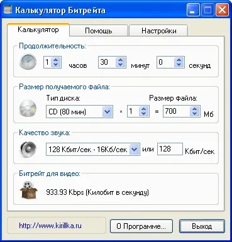Switch to the Калькулятор tab
The width and height of the screenshot is (232, 242).
click(x=38, y=30)
